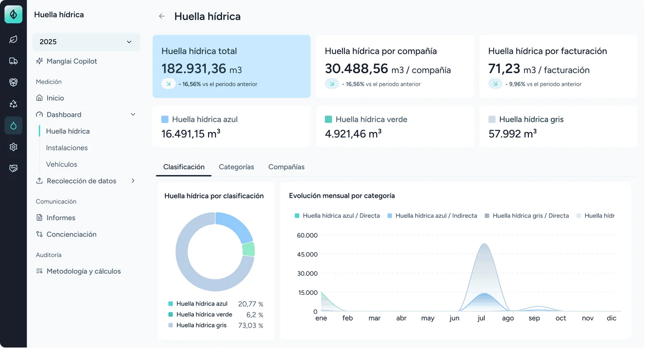Click trend arrow in Huella hídrica por facturación card
The height and width of the screenshot is (352, 645).
click(495, 84)
